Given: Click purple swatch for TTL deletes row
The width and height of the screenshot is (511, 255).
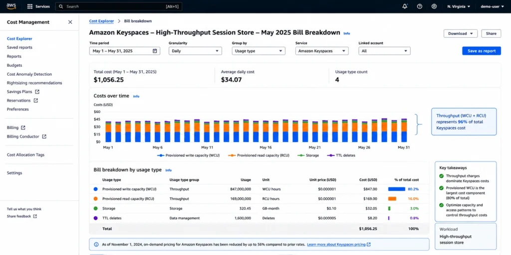Looking at the screenshot, I should coord(95,218).
